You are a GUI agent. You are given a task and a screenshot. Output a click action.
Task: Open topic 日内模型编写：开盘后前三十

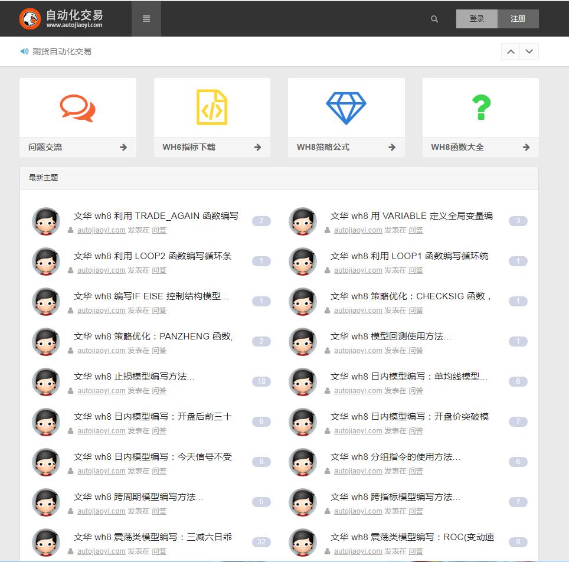(x=153, y=417)
